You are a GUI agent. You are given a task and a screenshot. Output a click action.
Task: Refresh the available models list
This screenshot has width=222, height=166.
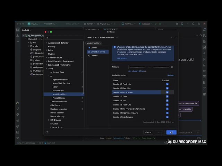(171, 75)
